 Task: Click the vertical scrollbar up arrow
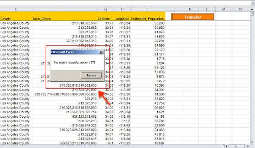[252, 9]
